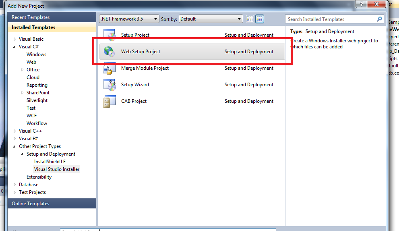Click the search magnifier icon
The height and width of the screenshot is (231, 399).
[x=379, y=19]
